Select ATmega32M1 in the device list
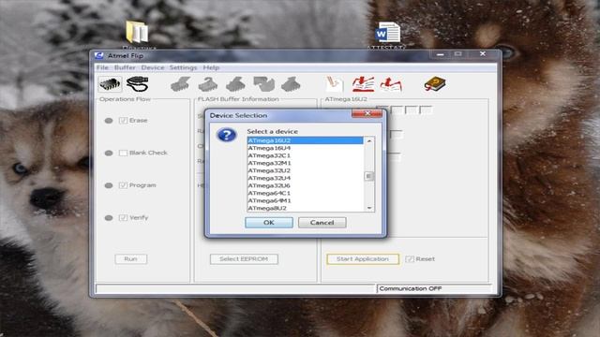600x337 pixels. [305, 163]
